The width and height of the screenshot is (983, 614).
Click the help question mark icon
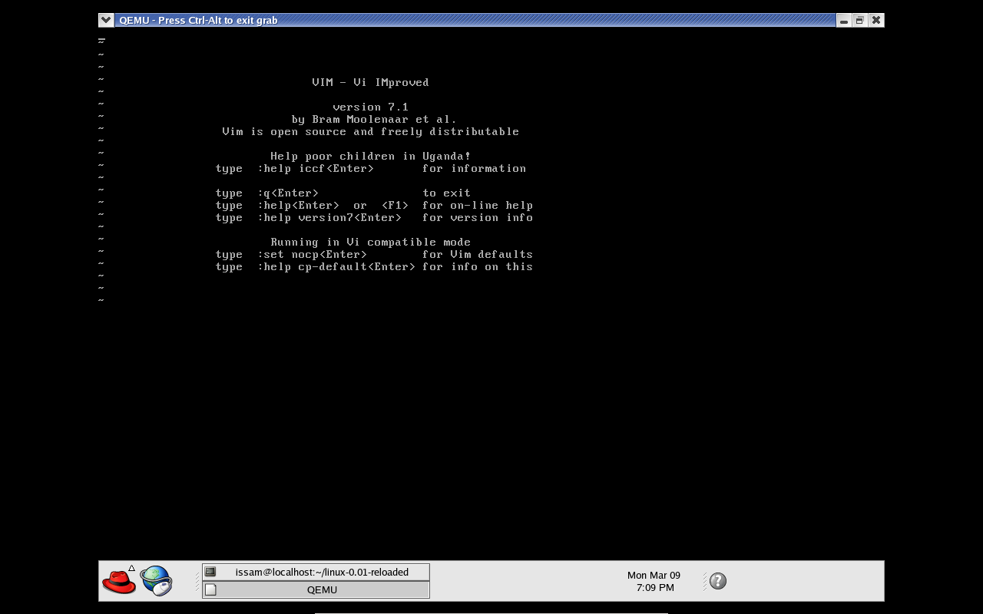[718, 581]
